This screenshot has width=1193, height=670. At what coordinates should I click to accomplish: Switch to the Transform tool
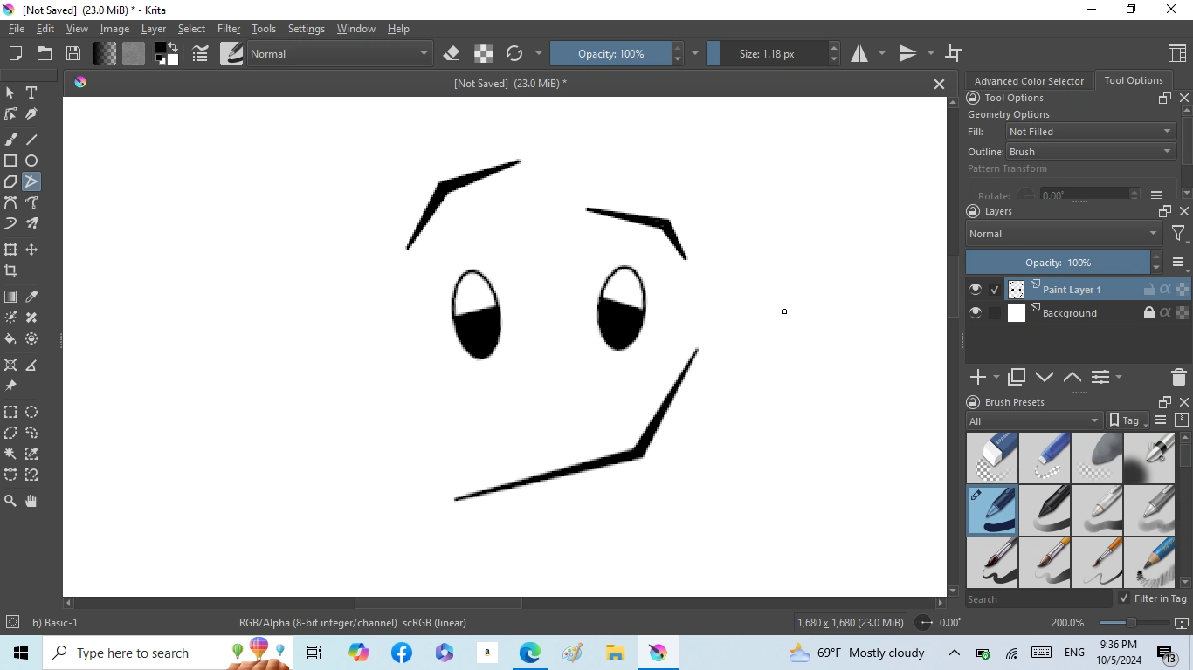[11, 250]
